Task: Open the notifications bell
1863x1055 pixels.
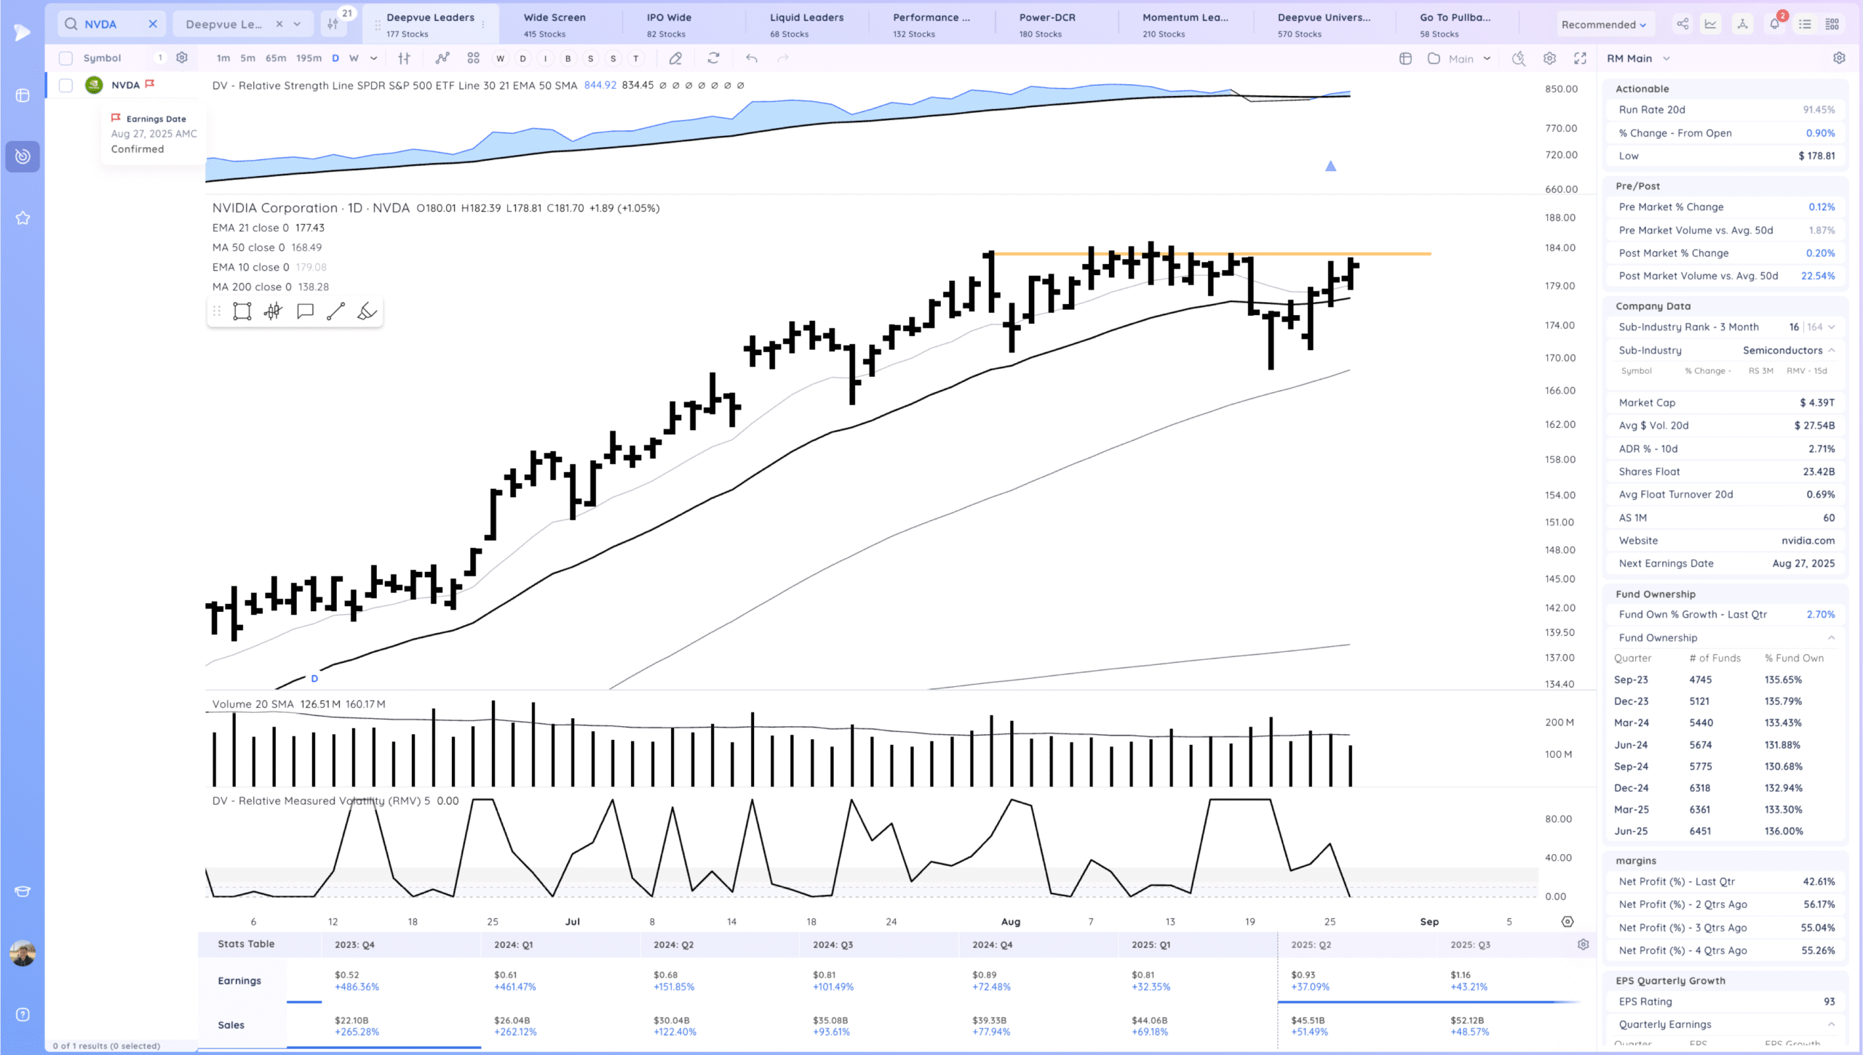Action: click(1774, 24)
